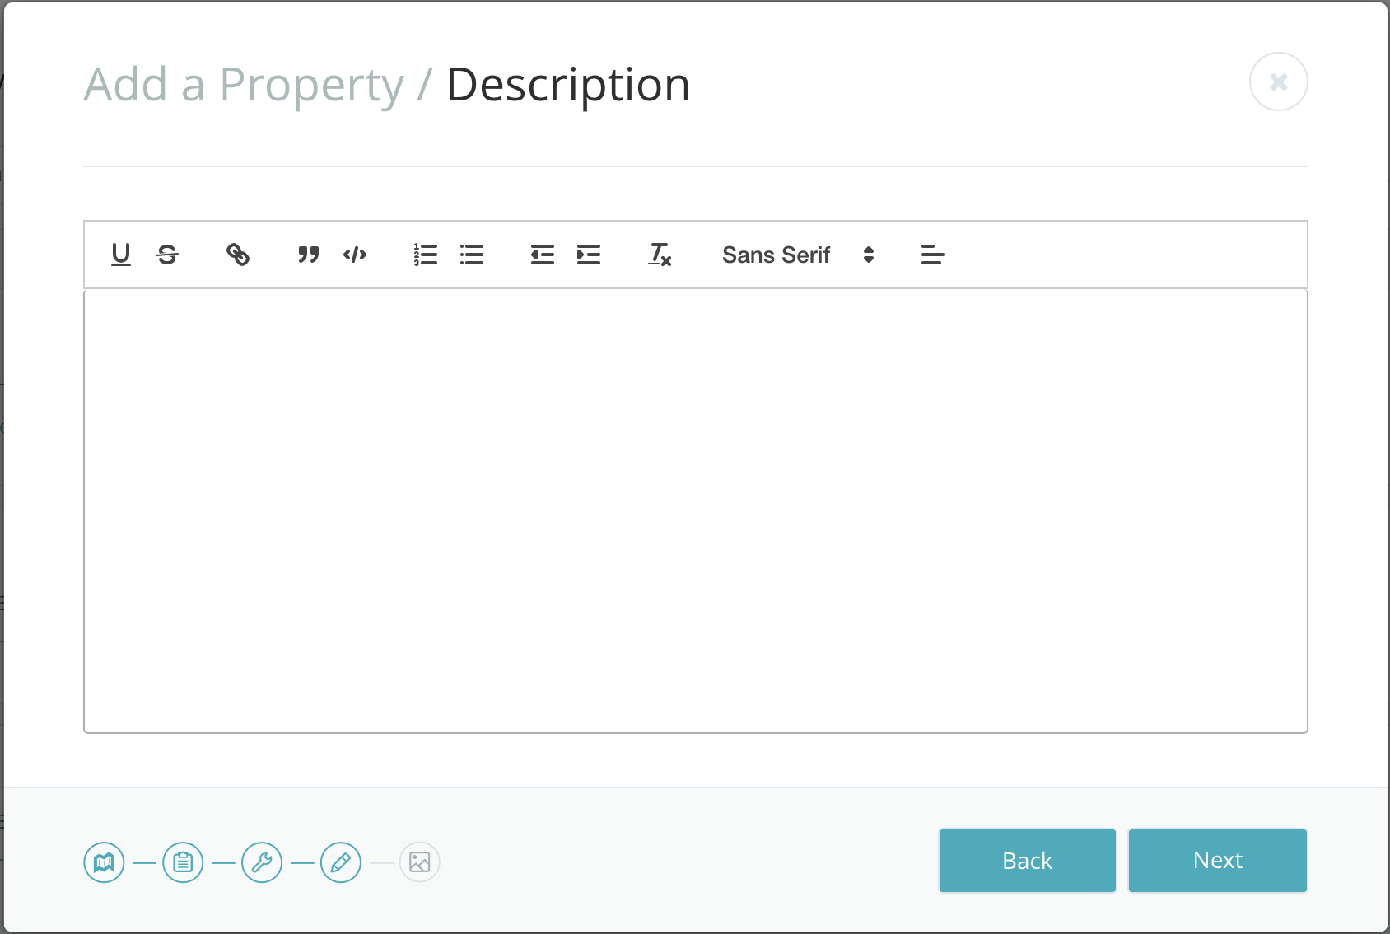Start a numbered ordered list

point(426,255)
